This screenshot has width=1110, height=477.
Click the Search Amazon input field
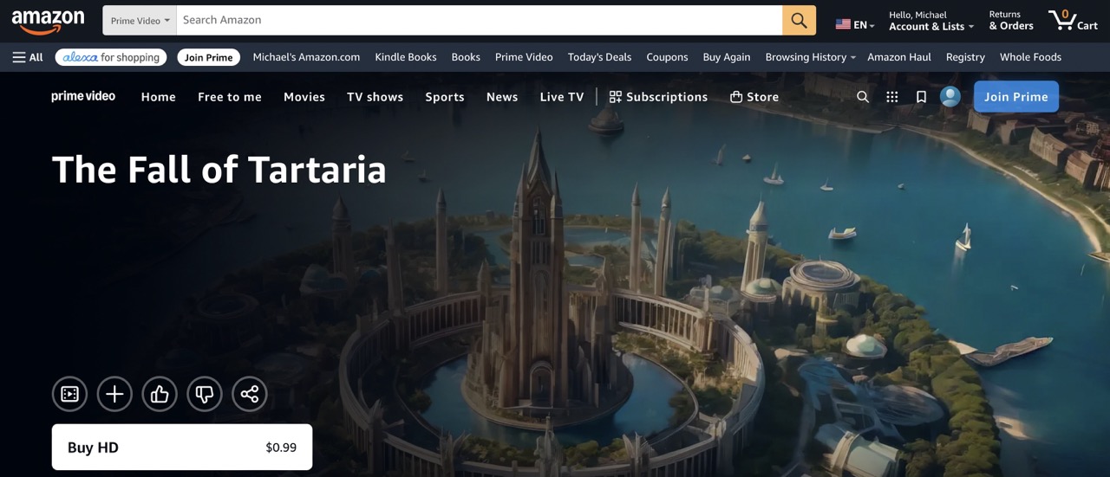tap(480, 21)
